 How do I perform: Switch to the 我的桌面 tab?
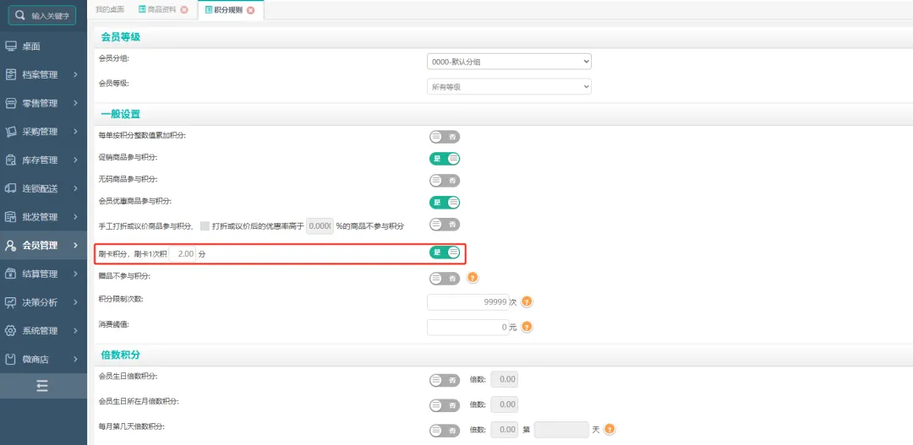pyautogui.click(x=109, y=9)
